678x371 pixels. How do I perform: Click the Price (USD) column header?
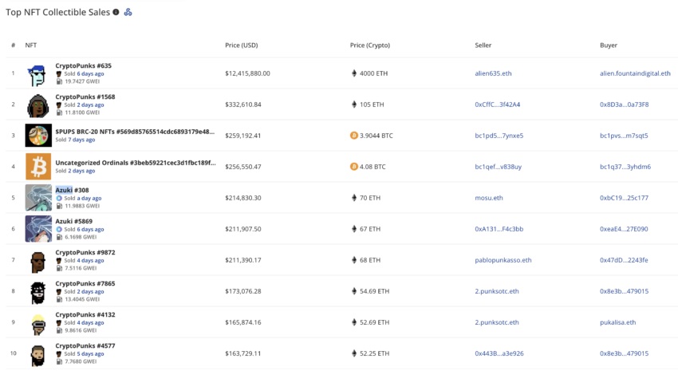click(x=242, y=45)
